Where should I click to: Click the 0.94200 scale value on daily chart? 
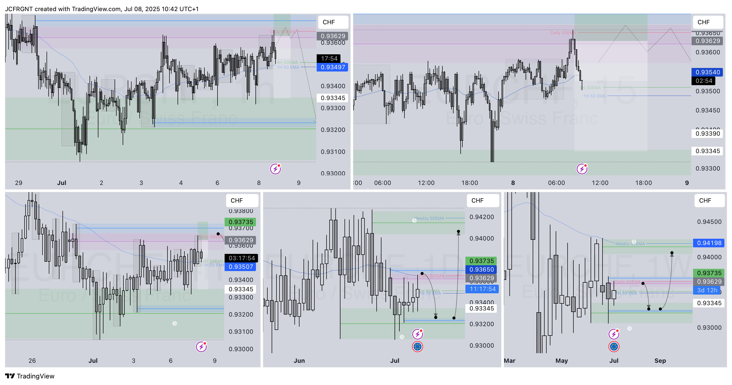tap(481, 217)
